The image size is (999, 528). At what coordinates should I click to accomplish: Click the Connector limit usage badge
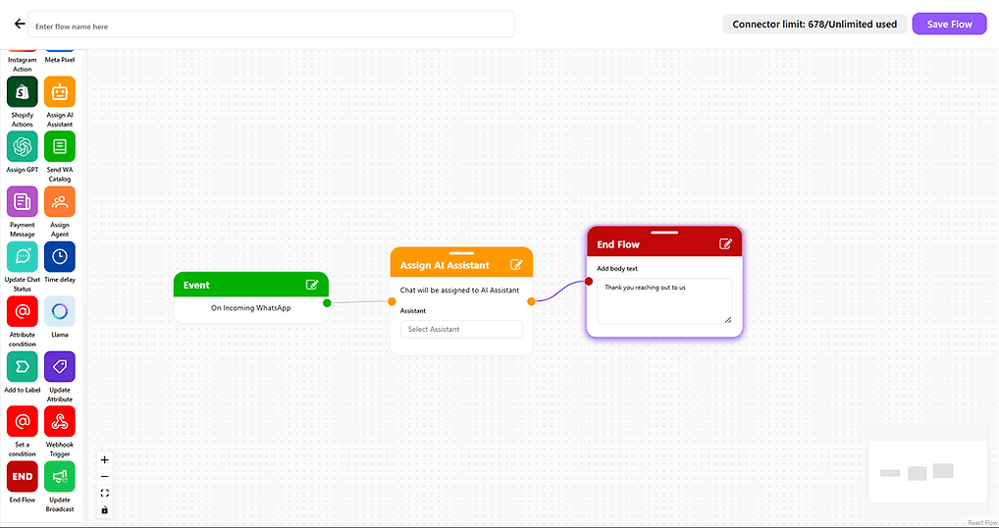click(x=815, y=25)
